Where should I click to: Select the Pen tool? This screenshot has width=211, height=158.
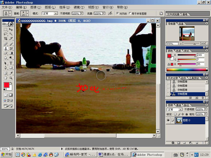point(6,67)
